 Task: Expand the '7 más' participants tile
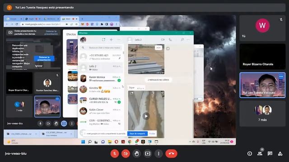262,113
